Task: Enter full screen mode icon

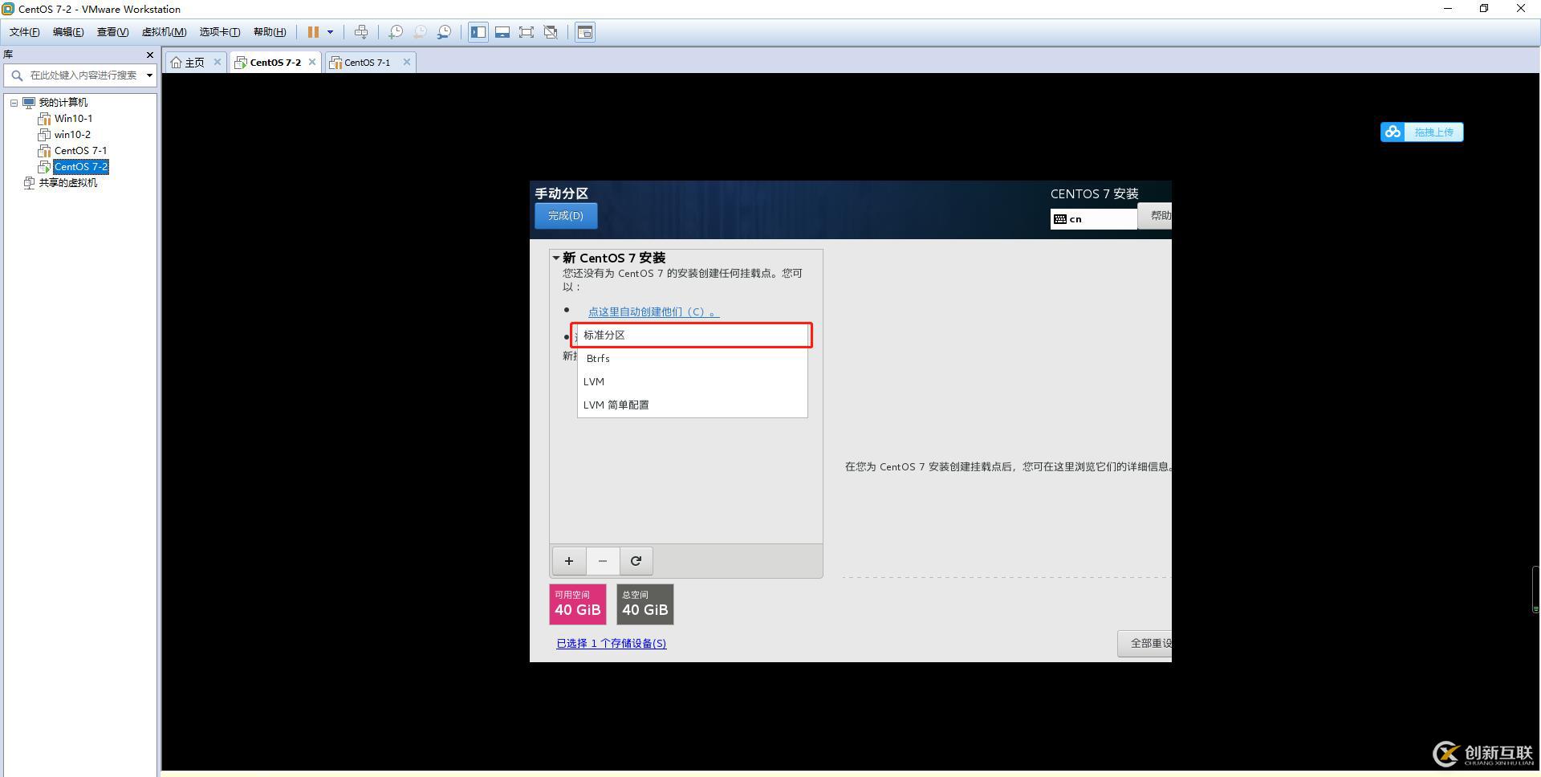Action: 527,32
